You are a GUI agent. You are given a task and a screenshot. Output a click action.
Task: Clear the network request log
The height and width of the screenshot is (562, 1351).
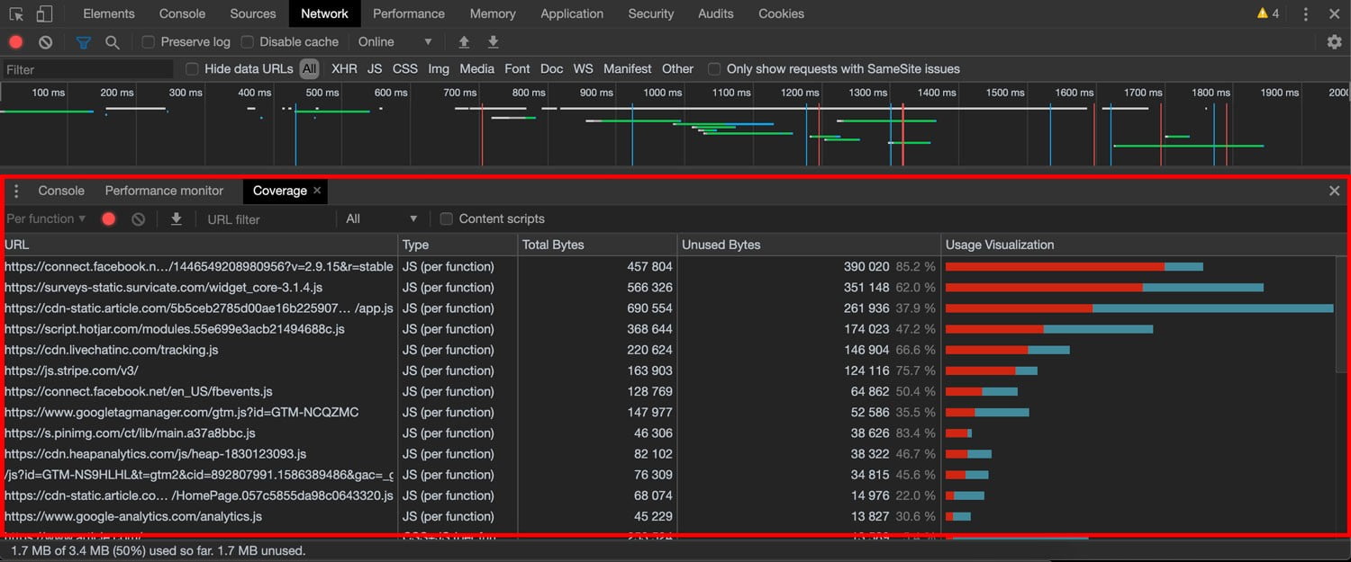point(45,41)
